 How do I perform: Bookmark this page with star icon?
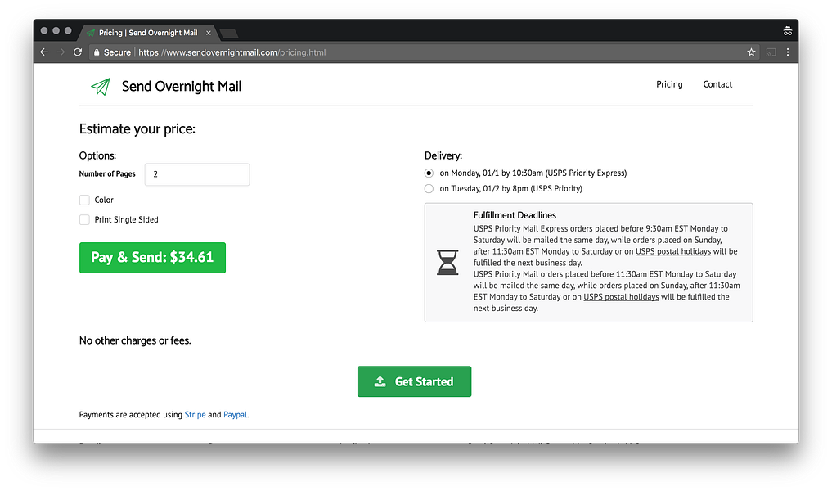pos(751,52)
